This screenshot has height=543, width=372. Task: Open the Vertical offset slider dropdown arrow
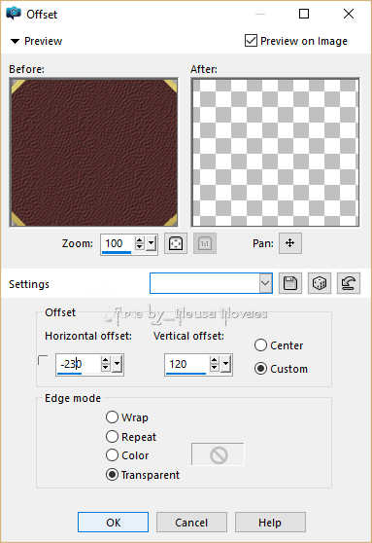(225, 364)
